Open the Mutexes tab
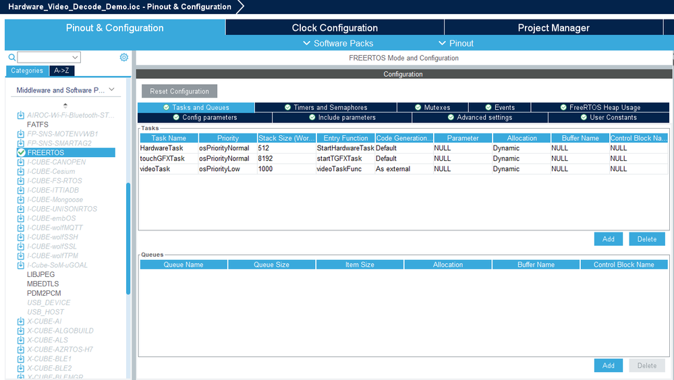This screenshot has height=380, width=674. pyautogui.click(x=432, y=107)
